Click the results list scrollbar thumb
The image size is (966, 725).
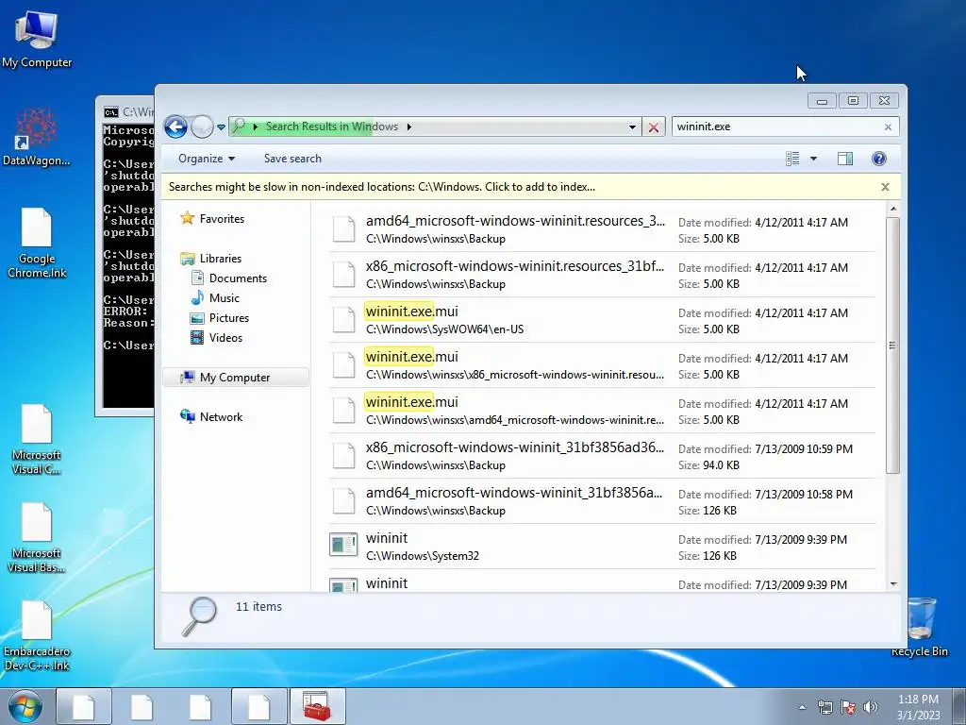point(892,346)
